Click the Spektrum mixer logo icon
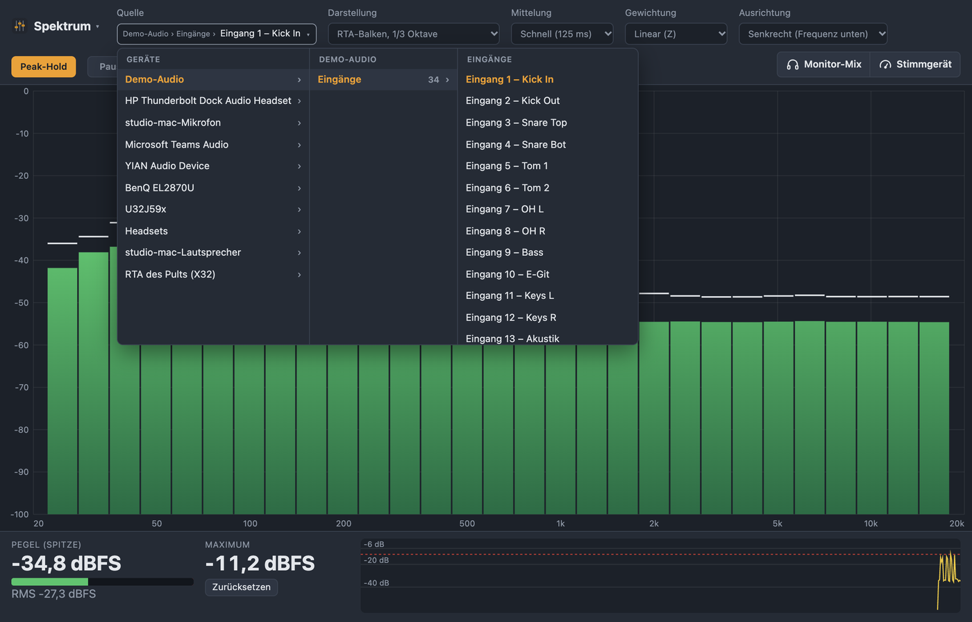The height and width of the screenshot is (622, 972). (19, 26)
